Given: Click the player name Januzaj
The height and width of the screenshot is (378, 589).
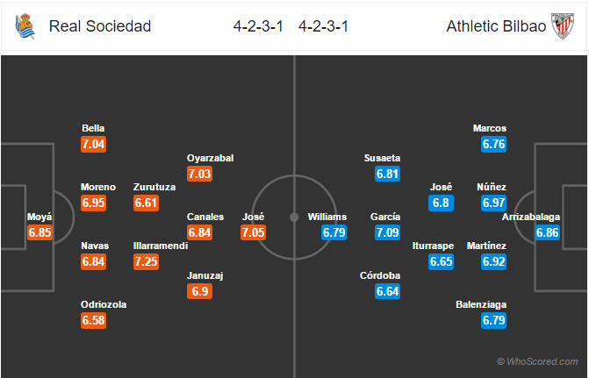Looking at the screenshot, I should (205, 275).
